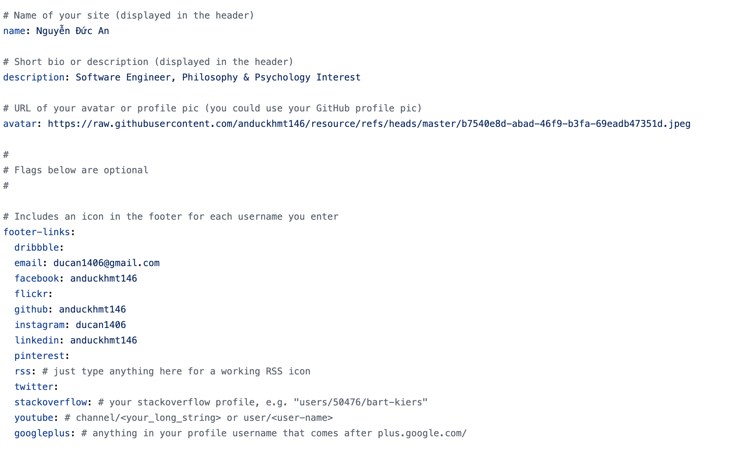The height and width of the screenshot is (451, 729).
Task: Click the facebook value anduckhmt146
Action: tap(103, 278)
